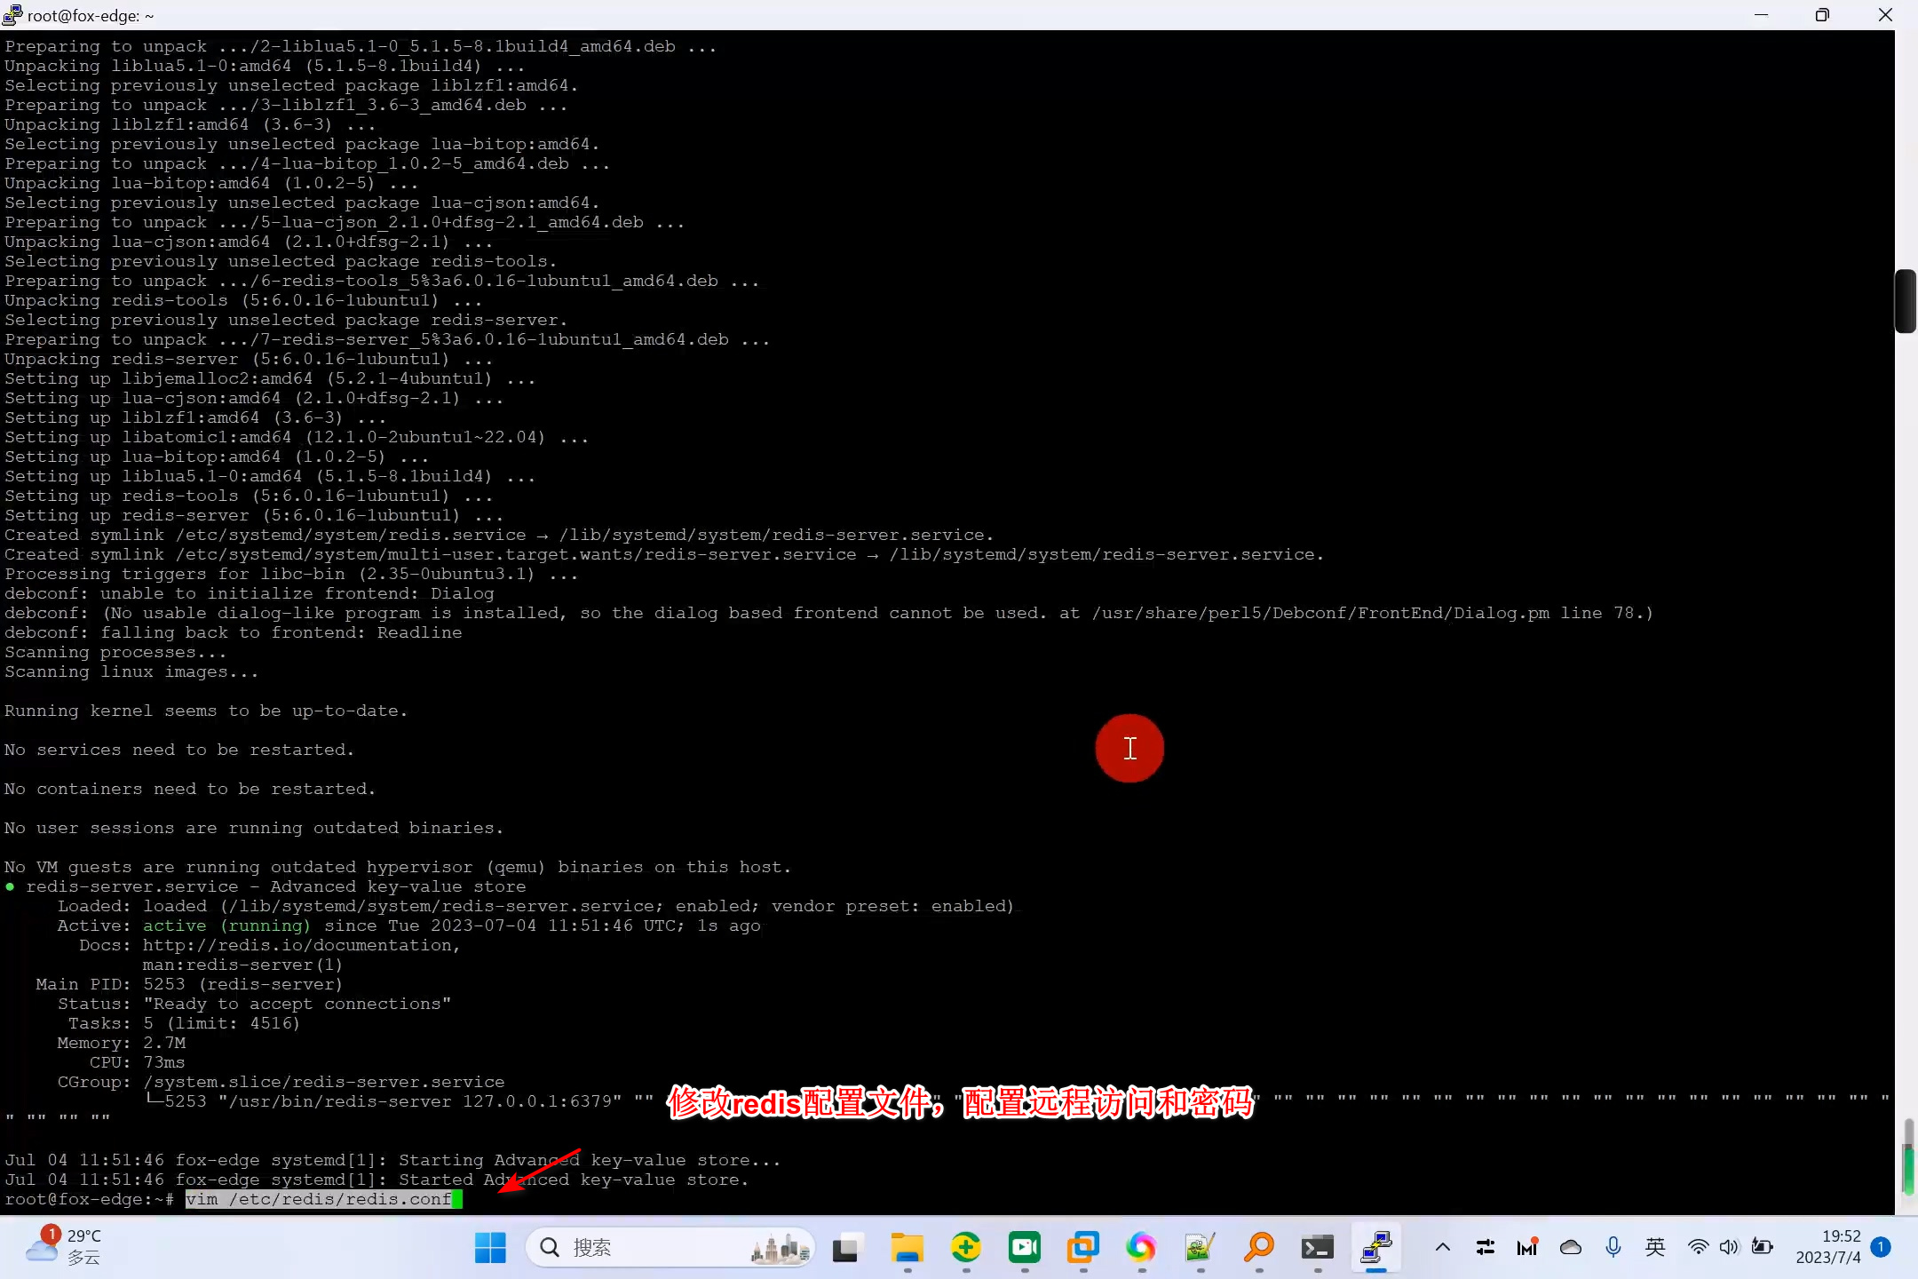Open the sliders tray icon
Screen dimensions: 1918x1279
[1485, 1248]
